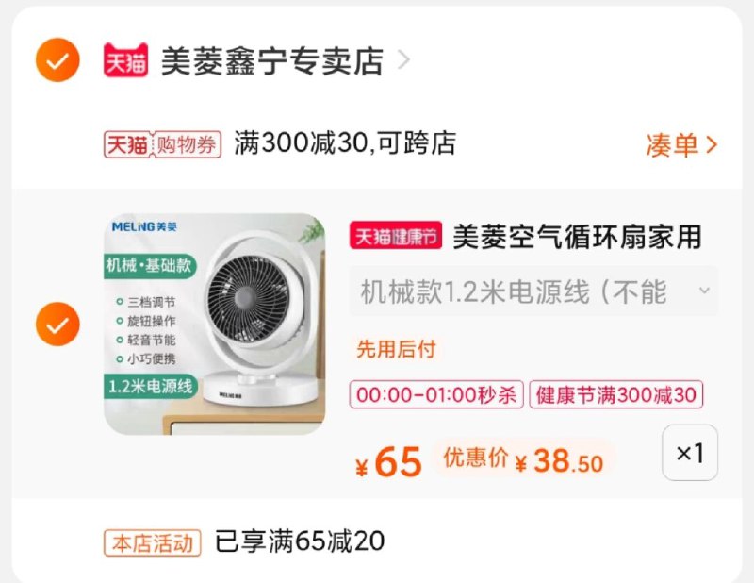
Task: Open the fan product thumbnail
Action: tap(215, 324)
